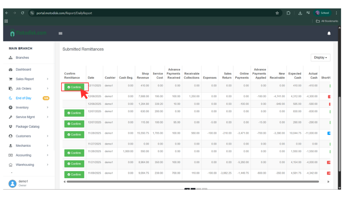Confirm the 12/11/2025 remittance
This screenshot has width=352, height=198.
click(x=74, y=87)
